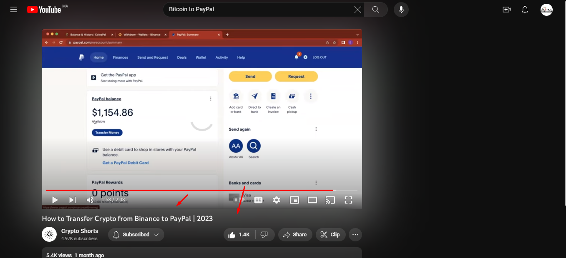
Task: Open the Create video menu
Action: 507,10
